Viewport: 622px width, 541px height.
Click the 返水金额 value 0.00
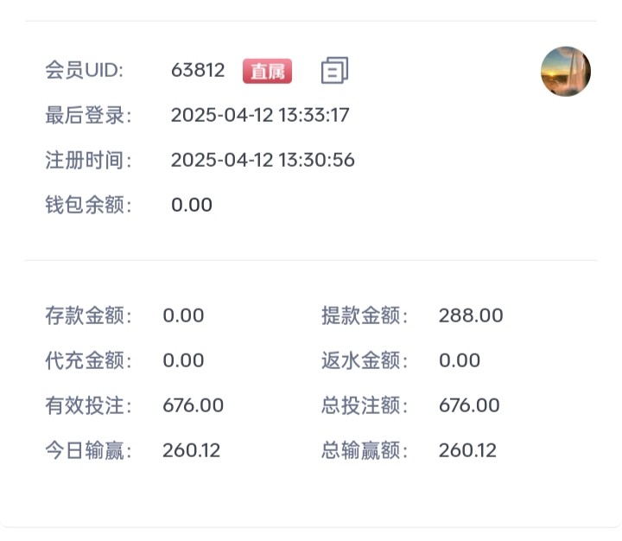[460, 360]
